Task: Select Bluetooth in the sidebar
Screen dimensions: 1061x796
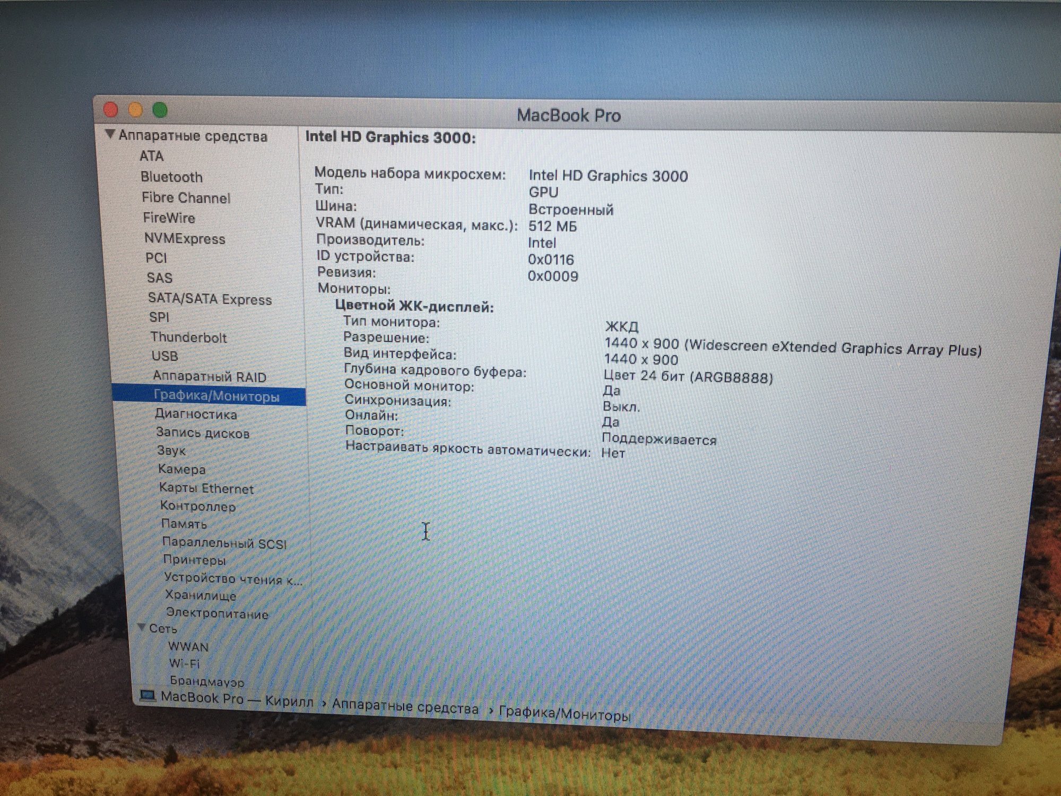Action: [x=171, y=177]
